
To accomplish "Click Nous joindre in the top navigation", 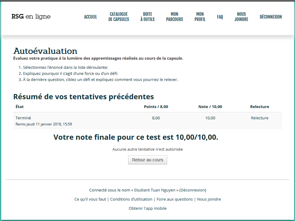I will tap(241, 17).
